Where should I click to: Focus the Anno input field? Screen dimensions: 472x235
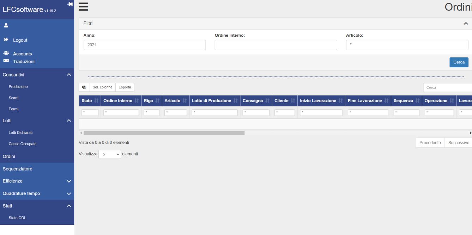tap(145, 45)
